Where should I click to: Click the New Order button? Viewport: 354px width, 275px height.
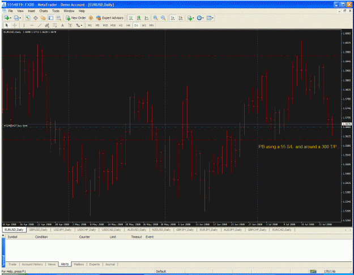(x=76, y=18)
